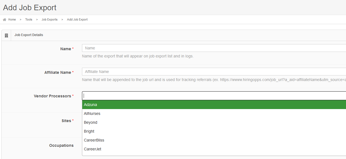Screen dimensions: 346x159
Task: Click the Home icon in breadcrumb
Action: (4, 20)
